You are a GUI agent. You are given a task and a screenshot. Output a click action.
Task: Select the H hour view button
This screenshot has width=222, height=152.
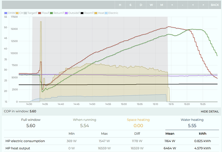(120, 5)
